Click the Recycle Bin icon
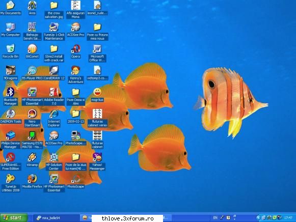The width and height of the screenshot is (296, 222). coord(10,51)
